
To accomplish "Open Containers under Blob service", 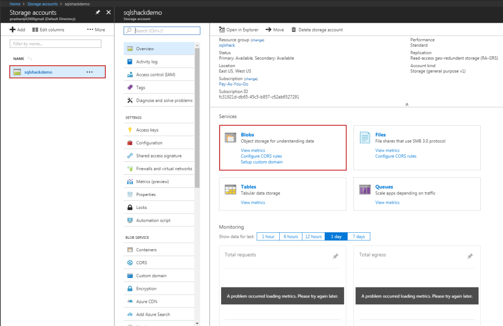I will tap(146, 250).
